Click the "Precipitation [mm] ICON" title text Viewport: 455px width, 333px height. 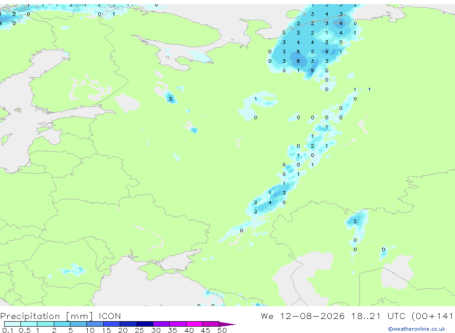pos(61,316)
